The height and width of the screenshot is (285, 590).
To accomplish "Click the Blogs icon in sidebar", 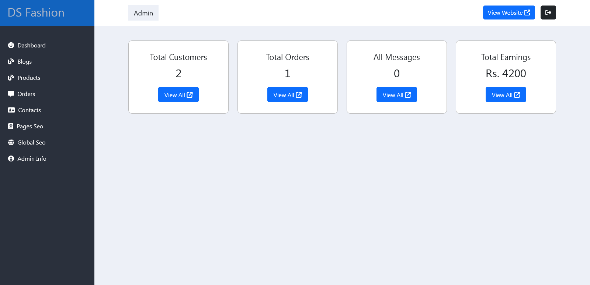I will 11,61.
